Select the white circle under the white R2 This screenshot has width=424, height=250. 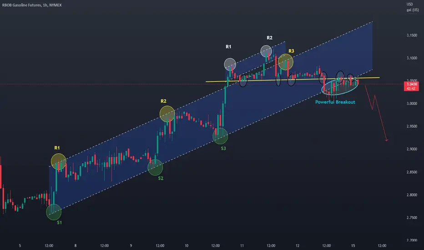266,51
